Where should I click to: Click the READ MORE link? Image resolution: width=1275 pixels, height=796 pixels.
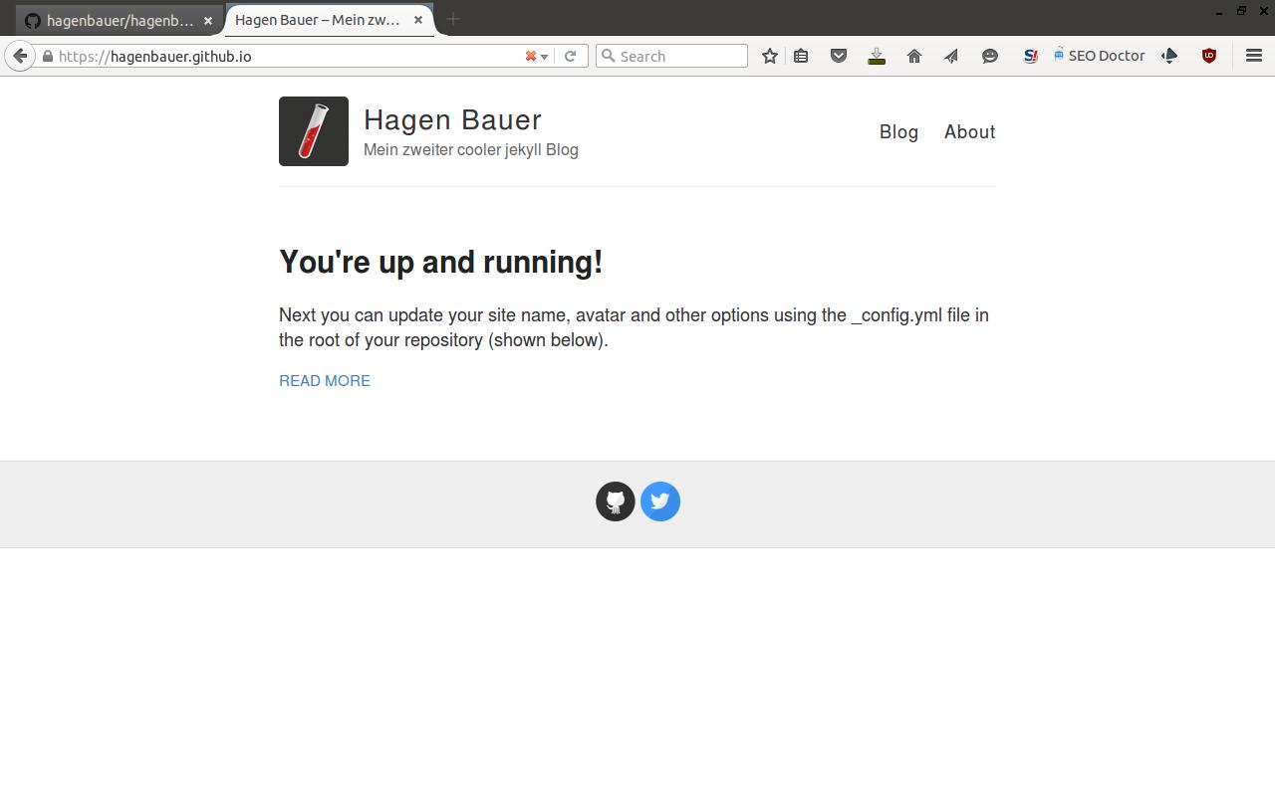tap(324, 380)
